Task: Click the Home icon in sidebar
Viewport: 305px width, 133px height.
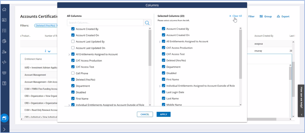Action: 4,9
